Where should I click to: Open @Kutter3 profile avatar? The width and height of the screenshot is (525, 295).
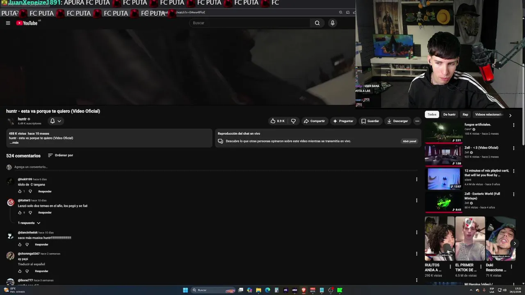pos(11,202)
